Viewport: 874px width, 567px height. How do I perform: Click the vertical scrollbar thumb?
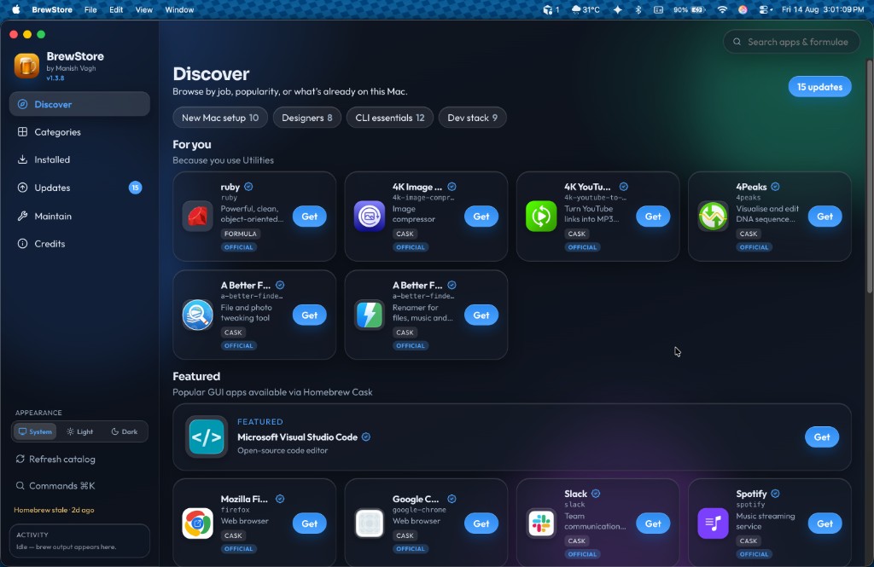click(869, 176)
